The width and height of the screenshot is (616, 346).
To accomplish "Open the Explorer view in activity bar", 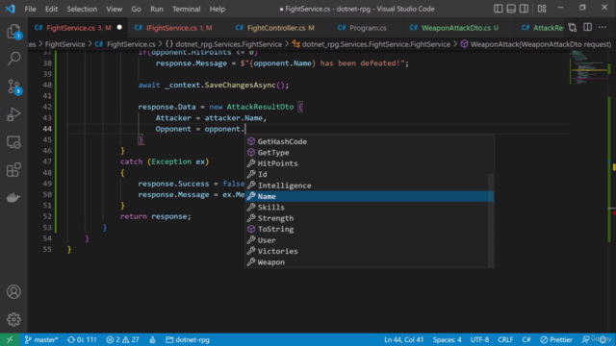I will 13,32.
